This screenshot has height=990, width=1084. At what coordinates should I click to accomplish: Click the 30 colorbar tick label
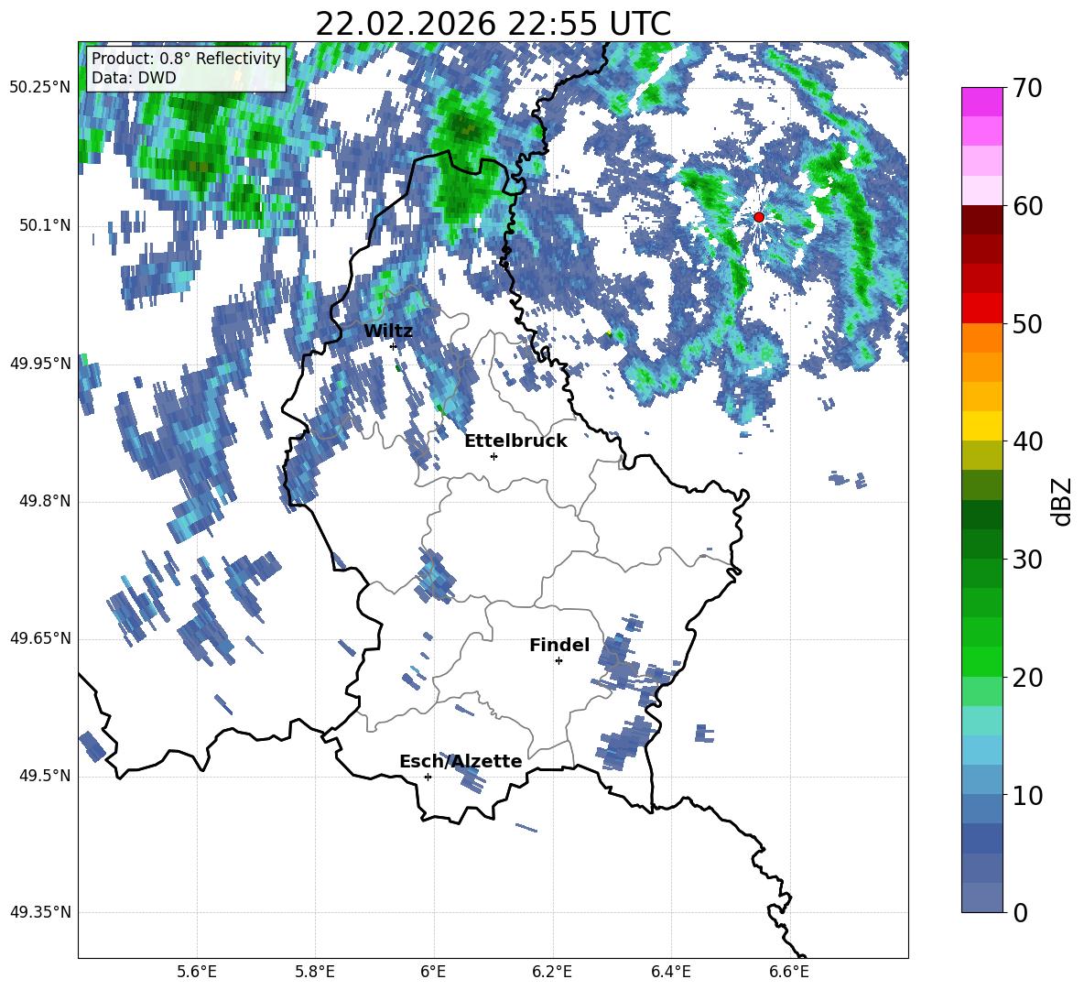coord(1027,560)
